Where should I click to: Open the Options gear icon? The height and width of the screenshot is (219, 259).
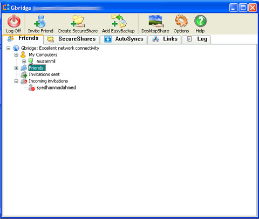[181, 21]
